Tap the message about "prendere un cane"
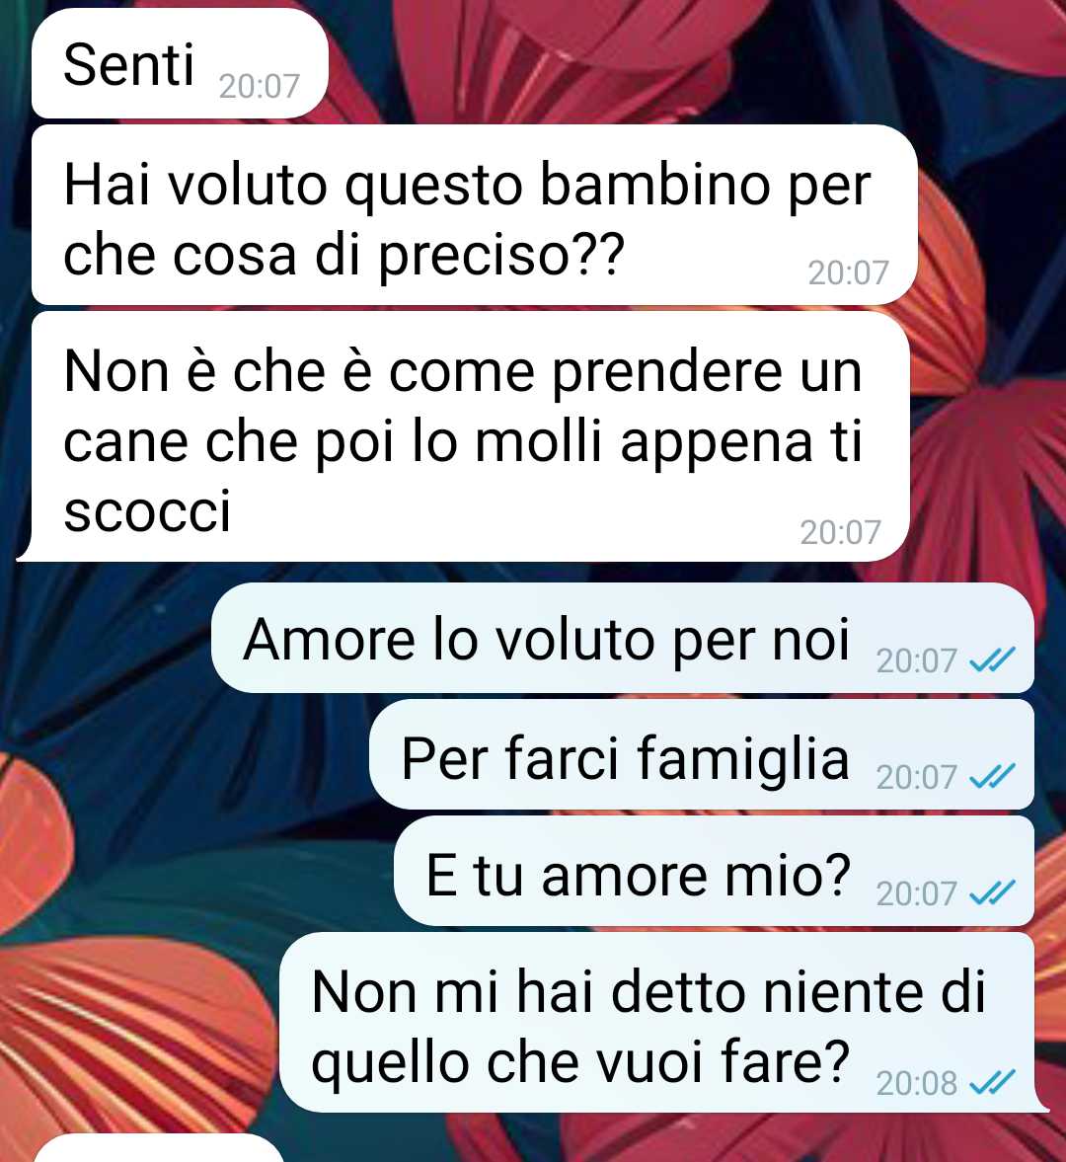1066x1162 pixels. (x=465, y=437)
